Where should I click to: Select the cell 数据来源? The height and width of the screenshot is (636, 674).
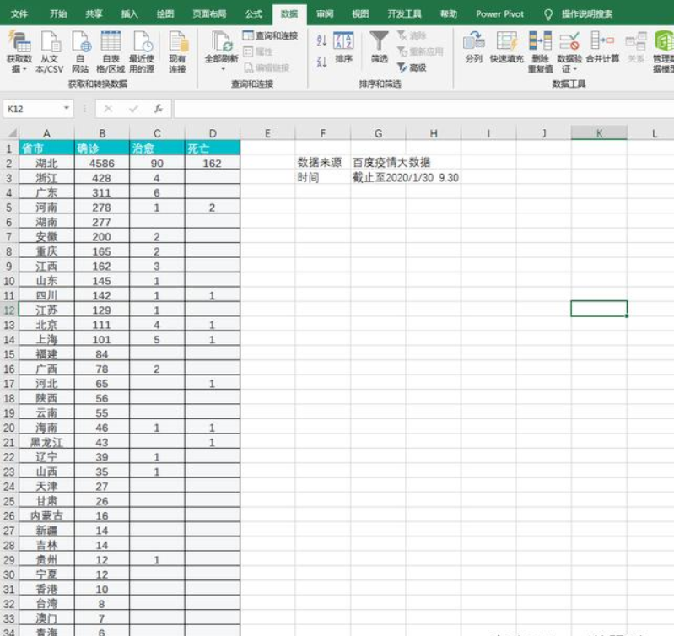point(323,163)
